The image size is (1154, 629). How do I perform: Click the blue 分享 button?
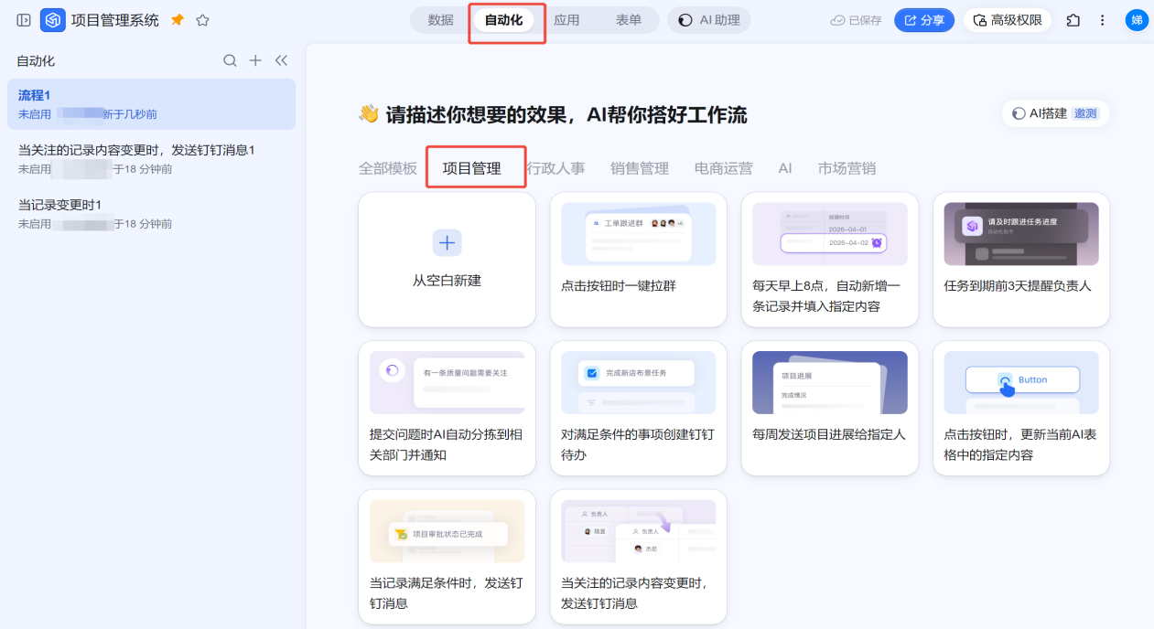click(x=923, y=20)
